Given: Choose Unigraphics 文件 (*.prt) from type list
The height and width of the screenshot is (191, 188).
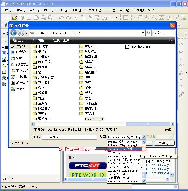Looking at the screenshot, I should 125,149.
